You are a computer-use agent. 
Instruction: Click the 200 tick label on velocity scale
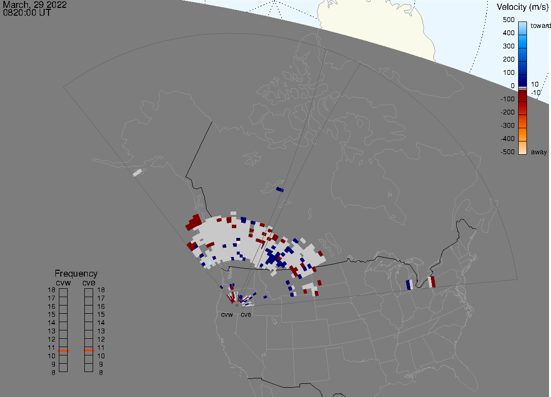coord(508,59)
